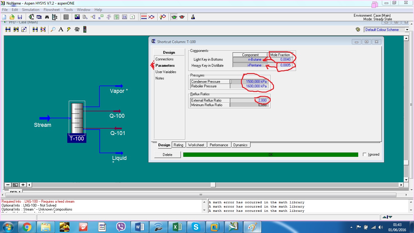Screen dimensions: 414x233
Task: Open a case via the folder icon
Action: coord(12,17)
